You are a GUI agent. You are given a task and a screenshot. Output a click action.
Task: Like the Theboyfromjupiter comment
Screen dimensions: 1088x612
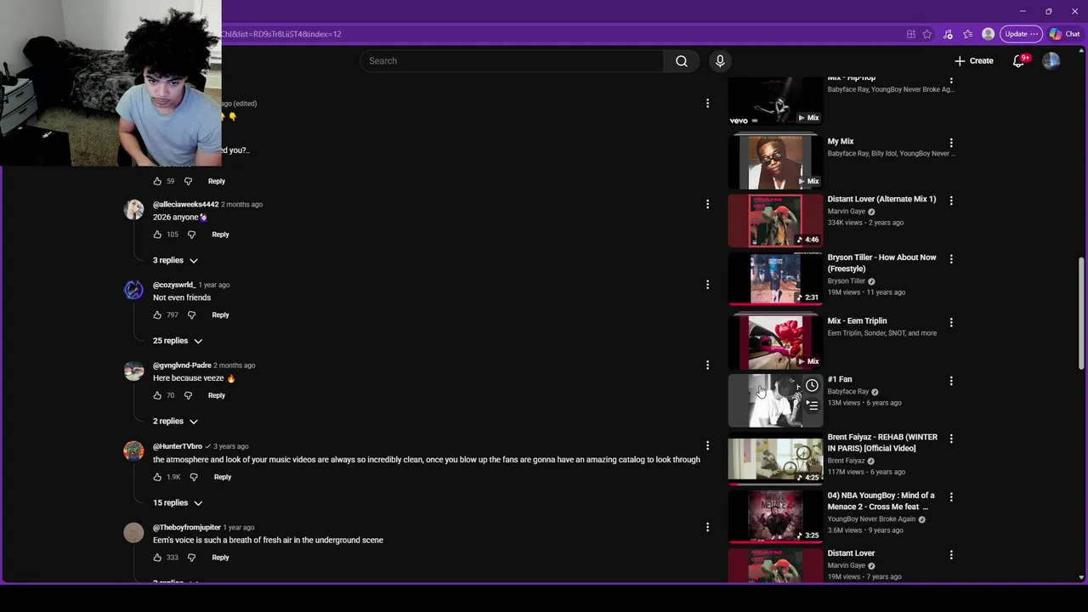click(157, 558)
